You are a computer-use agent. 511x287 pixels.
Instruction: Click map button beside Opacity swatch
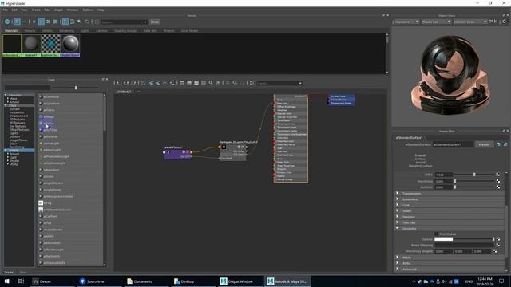point(498,239)
